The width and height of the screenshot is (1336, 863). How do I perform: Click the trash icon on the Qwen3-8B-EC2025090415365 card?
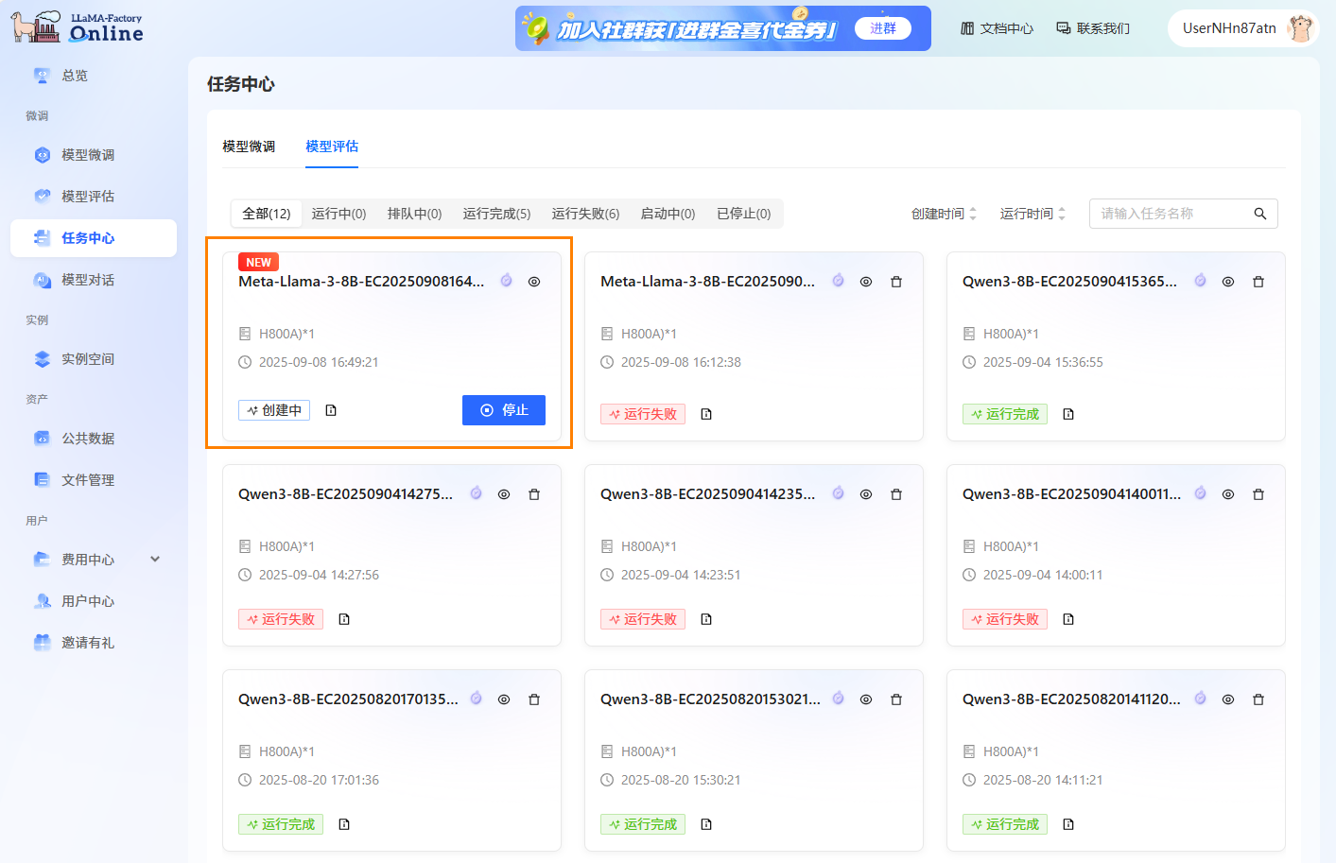pyautogui.click(x=1258, y=282)
